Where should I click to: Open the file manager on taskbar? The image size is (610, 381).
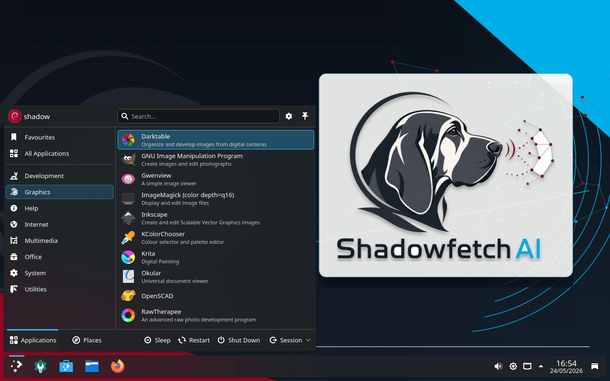(x=92, y=366)
